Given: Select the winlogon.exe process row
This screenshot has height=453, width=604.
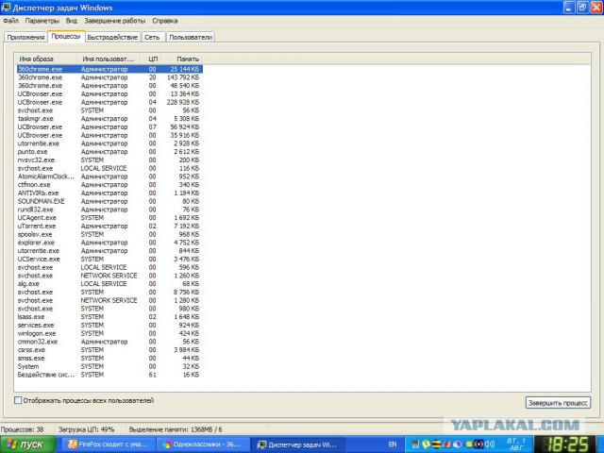Looking at the screenshot, I should 109,333.
